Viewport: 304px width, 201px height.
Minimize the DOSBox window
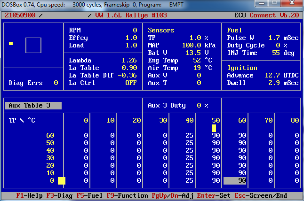coord(261,4)
